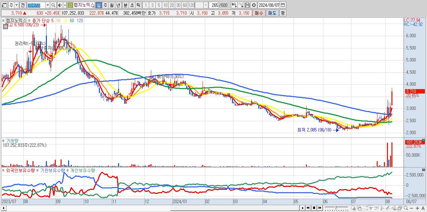Open the 주 market type dropdown arrow
This screenshot has width=427, height=212.
[17, 5]
